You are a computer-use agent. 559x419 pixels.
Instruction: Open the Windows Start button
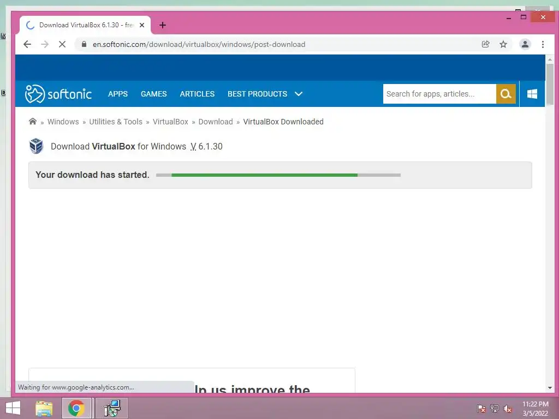pos(13,408)
